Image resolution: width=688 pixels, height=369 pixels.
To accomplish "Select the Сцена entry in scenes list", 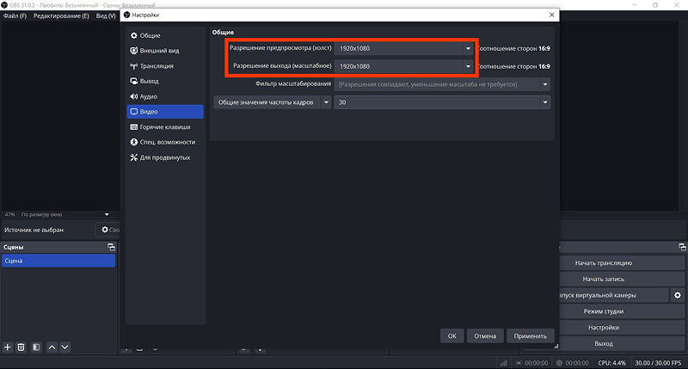I will (58, 261).
